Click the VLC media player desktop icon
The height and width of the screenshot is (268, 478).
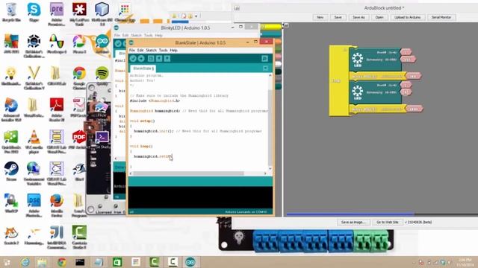pos(34,141)
